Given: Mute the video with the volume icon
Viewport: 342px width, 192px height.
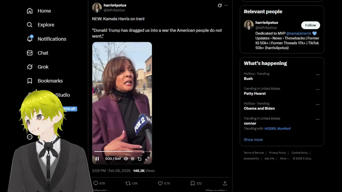Looking at the screenshot, I should tap(126, 159).
